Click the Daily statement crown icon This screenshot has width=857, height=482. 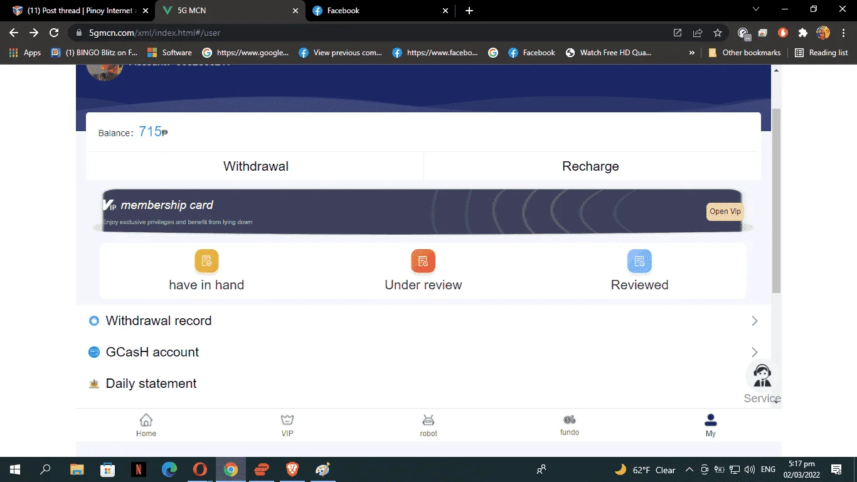point(94,383)
